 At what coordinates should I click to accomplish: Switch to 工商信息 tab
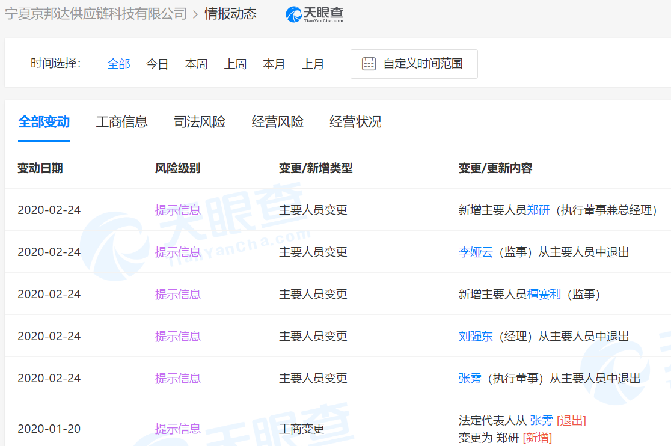pos(121,122)
